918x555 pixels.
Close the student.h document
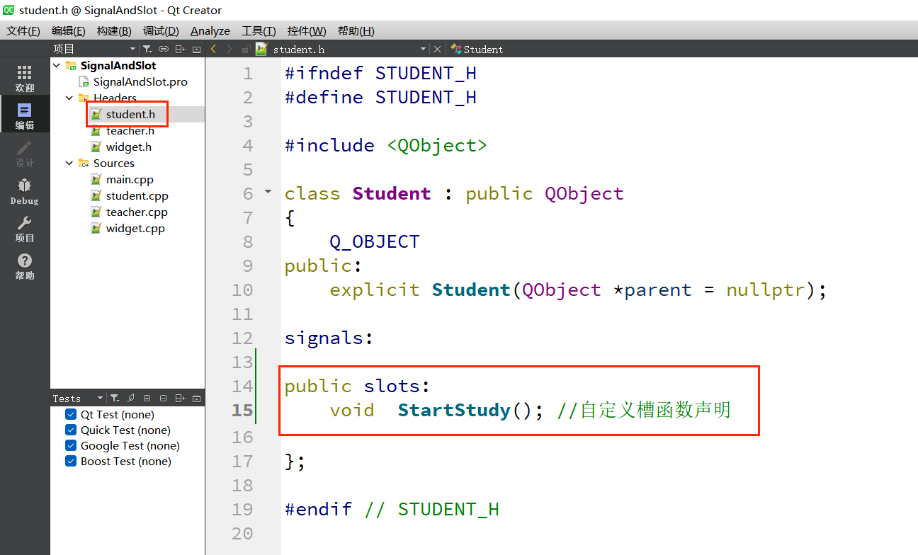pyautogui.click(x=437, y=49)
